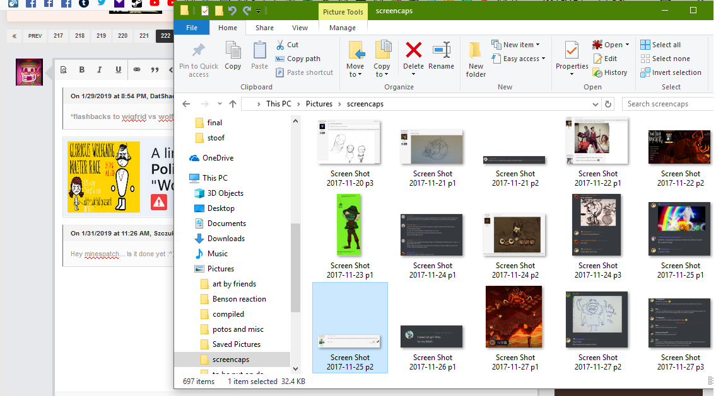The image size is (716, 396).
Task: Click the Rename icon in the ribbon
Action: tap(441, 50)
